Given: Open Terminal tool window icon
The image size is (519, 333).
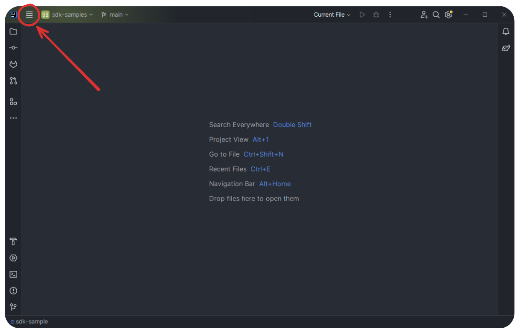Looking at the screenshot, I should 13,274.
